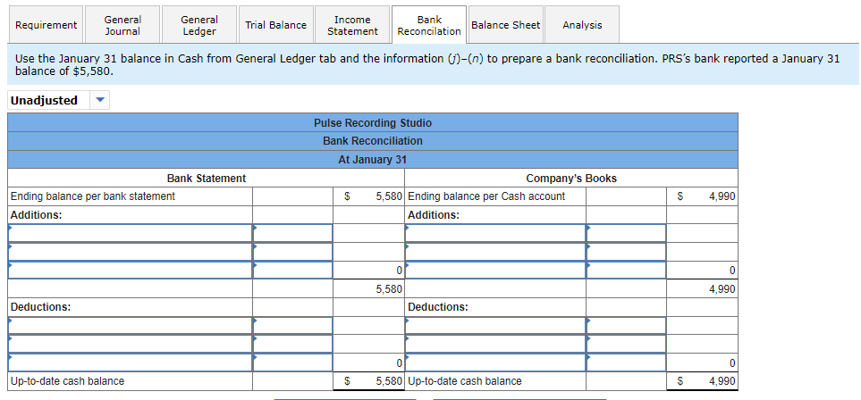The width and height of the screenshot is (861, 400).
Task: Click first Company's Books deductions amount cell
Action: pos(626,325)
